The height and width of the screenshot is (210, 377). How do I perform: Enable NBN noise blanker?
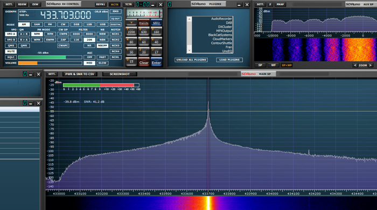click(x=102, y=40)
